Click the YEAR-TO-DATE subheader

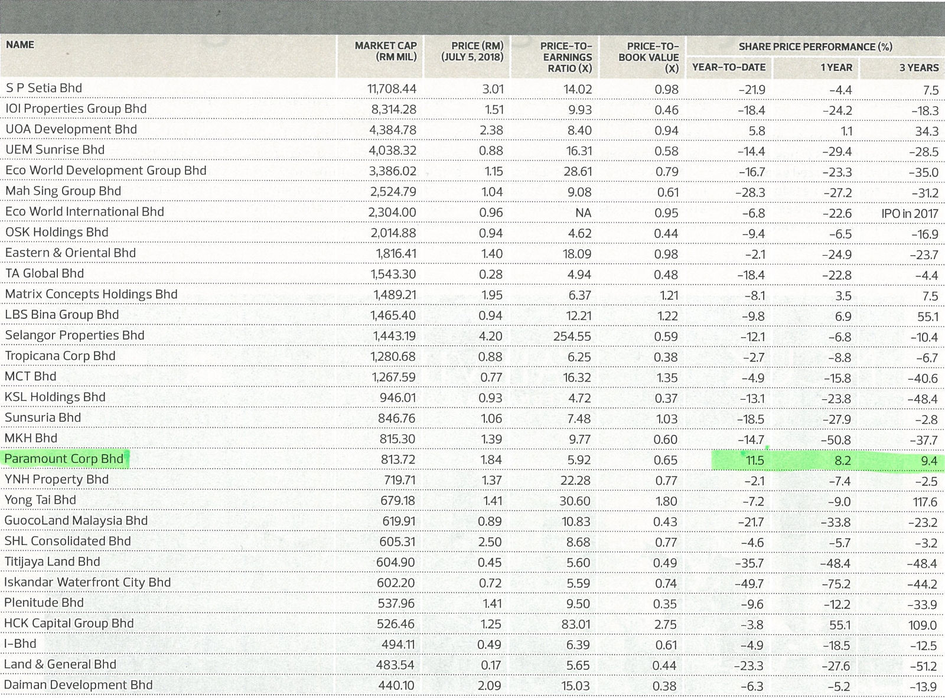(729, 67)
